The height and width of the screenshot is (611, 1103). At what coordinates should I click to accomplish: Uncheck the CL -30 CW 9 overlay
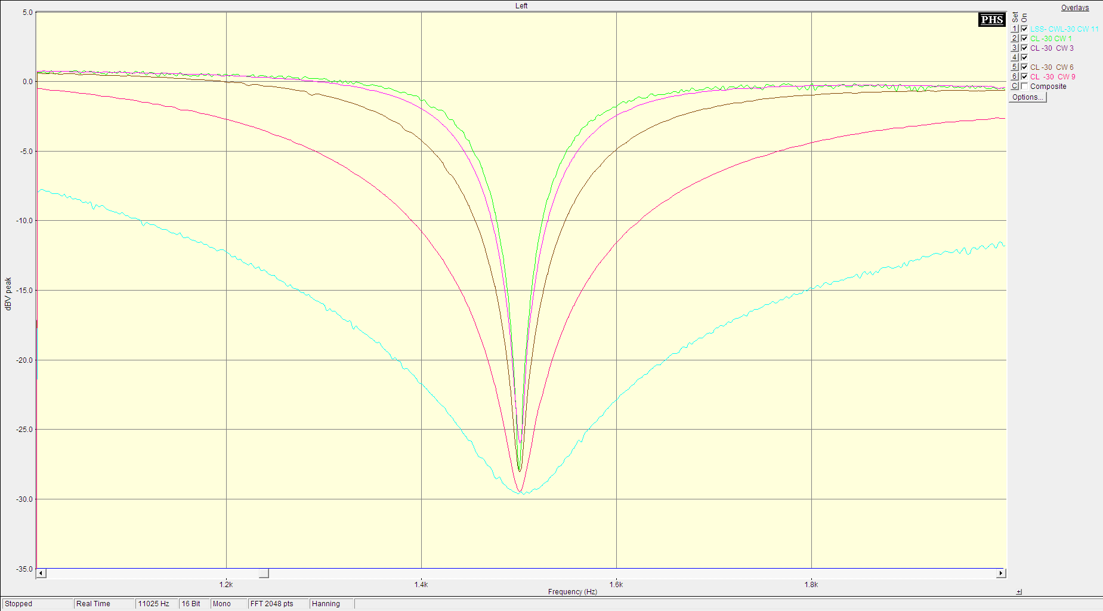tap(1024, 76)
